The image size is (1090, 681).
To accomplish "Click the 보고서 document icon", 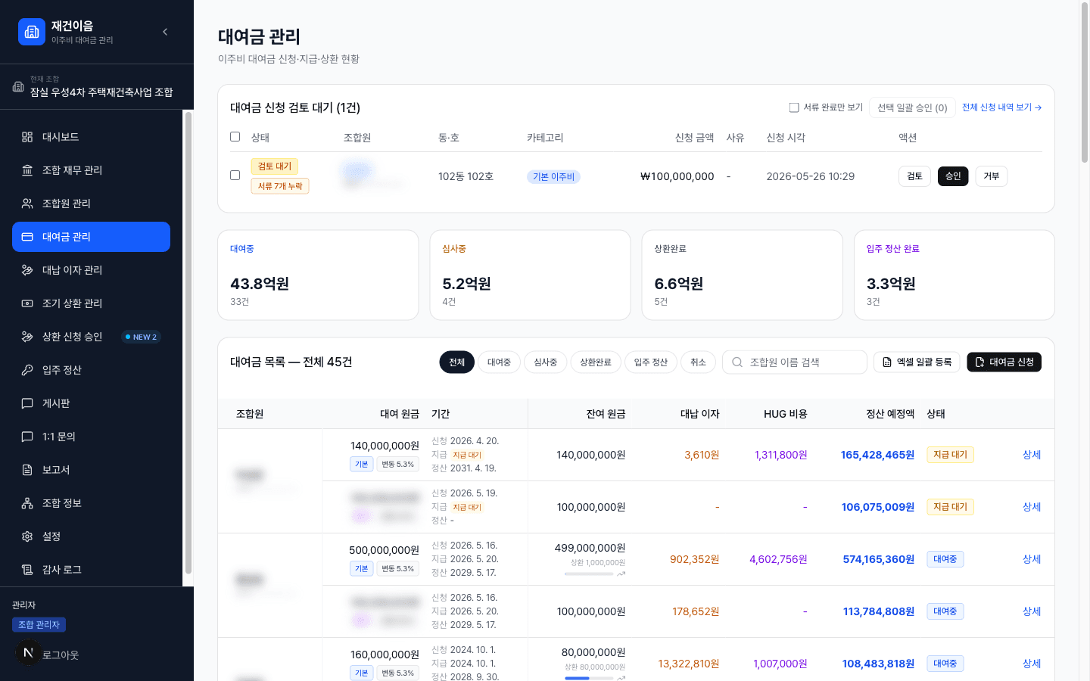I will point(27,470).
